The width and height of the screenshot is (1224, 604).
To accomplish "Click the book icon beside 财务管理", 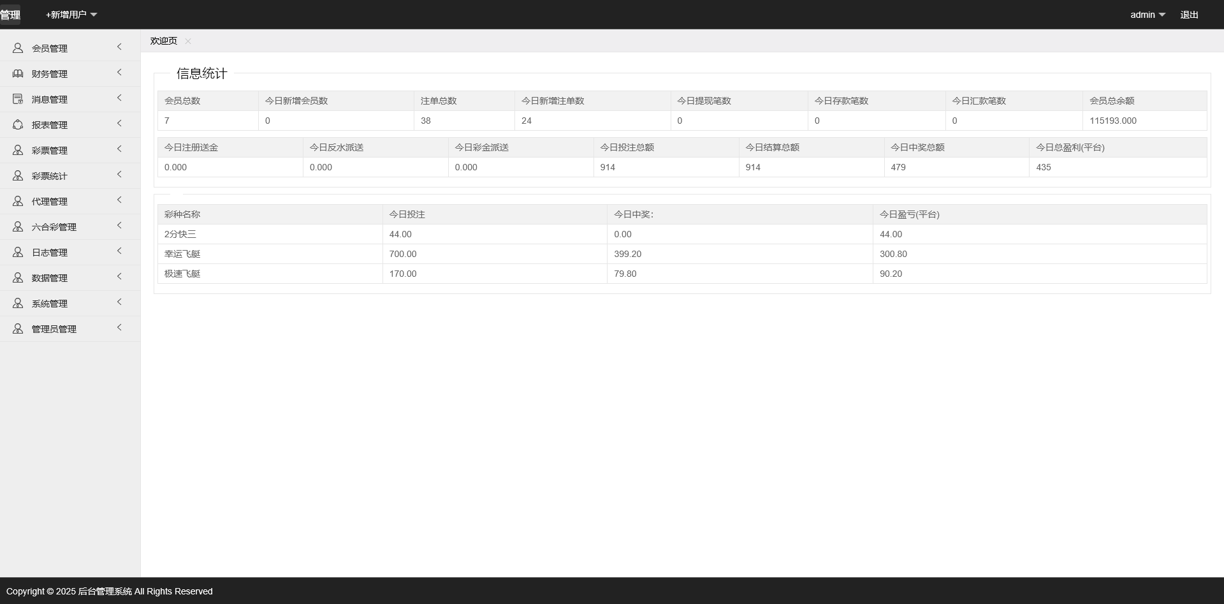I will click(18, 73).
